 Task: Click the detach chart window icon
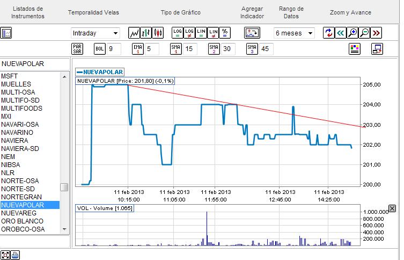pyautogui.click(x=377, y=49)
